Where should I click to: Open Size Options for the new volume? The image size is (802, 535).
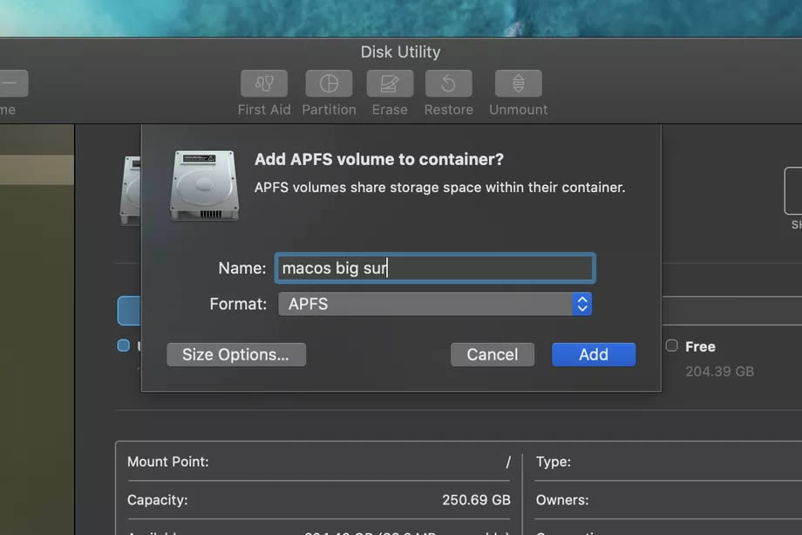click(x=235, y=354)
